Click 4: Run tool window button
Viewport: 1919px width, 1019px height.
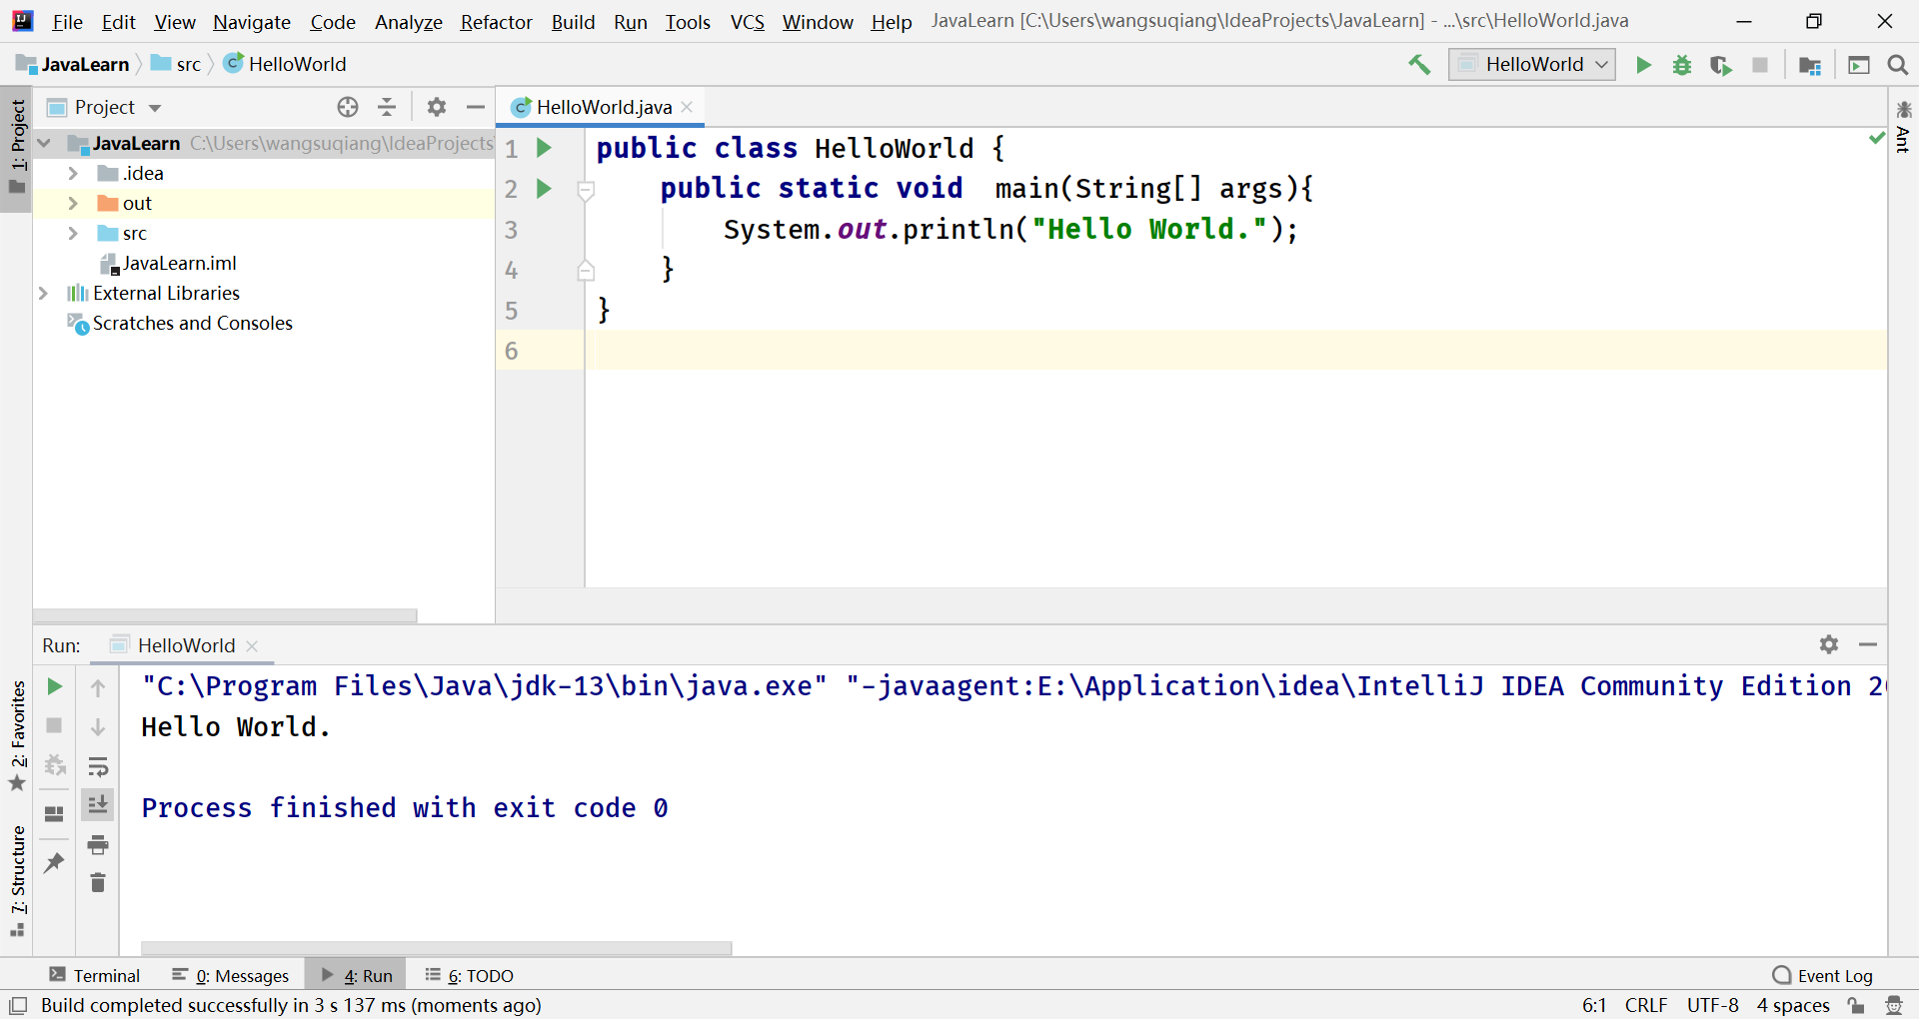[x=357, y=975]
